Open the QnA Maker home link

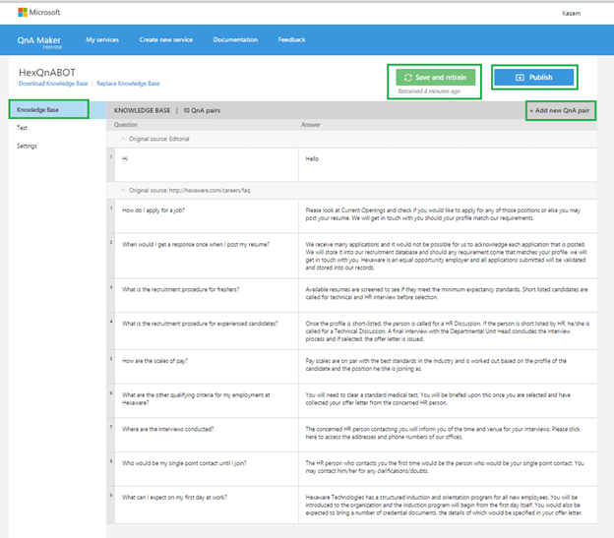coord(38,40)
